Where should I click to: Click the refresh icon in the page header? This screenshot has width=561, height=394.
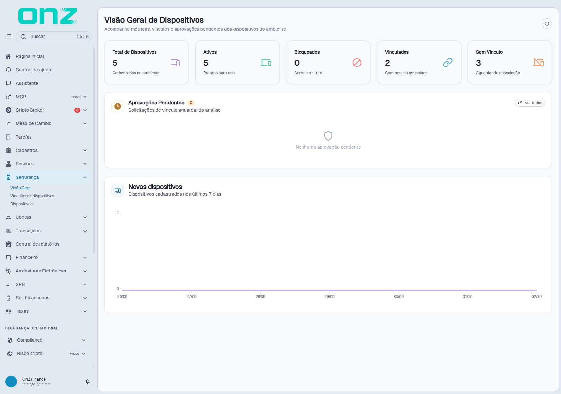547,24
